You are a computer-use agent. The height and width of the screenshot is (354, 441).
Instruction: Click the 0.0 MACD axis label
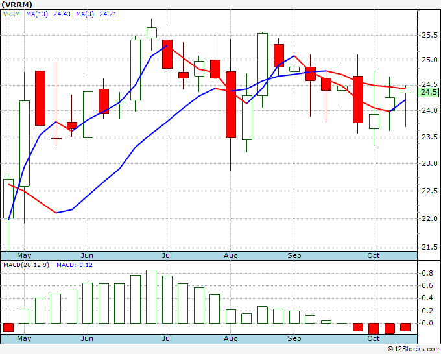tap(427, 323)
